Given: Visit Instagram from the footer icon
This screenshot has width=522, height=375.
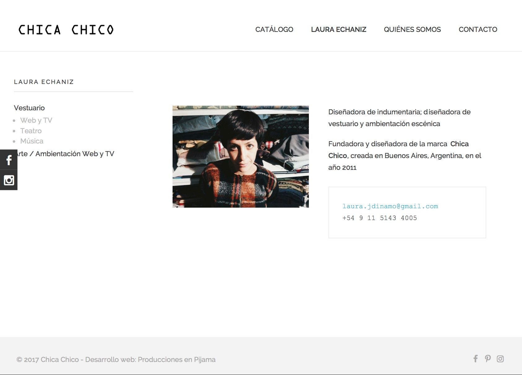Looking at the screenshot, I should point(500,359).
